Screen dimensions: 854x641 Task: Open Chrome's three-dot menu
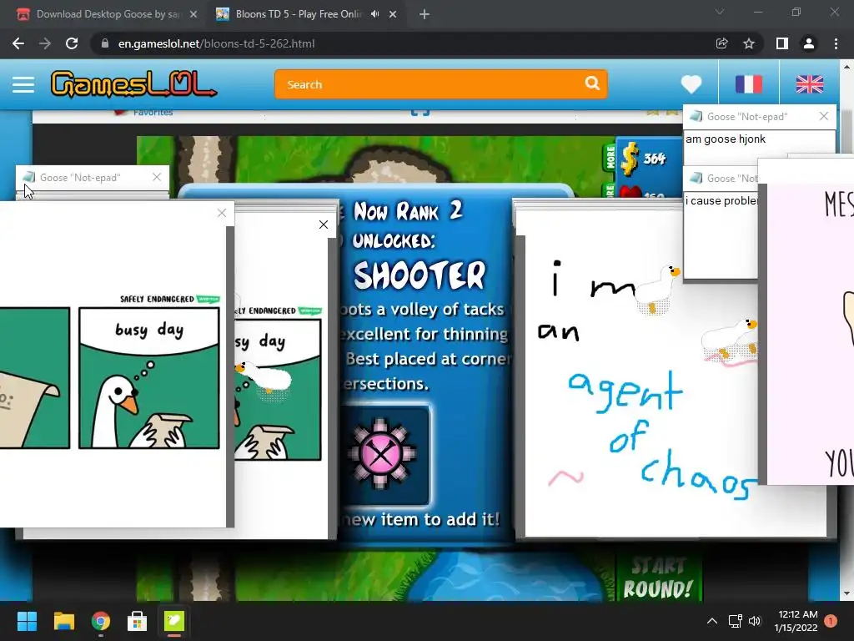[x=836, y=43]
